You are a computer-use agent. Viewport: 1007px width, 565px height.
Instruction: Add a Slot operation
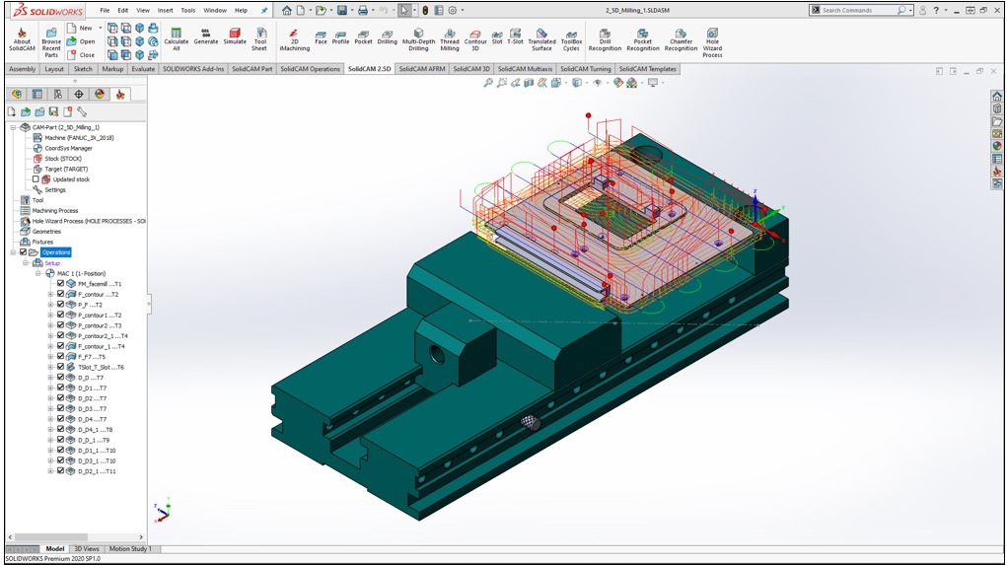click(497, 36)
